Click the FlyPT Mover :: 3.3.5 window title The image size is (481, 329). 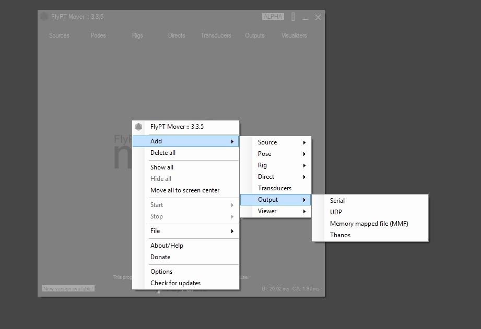coord(77,17)
